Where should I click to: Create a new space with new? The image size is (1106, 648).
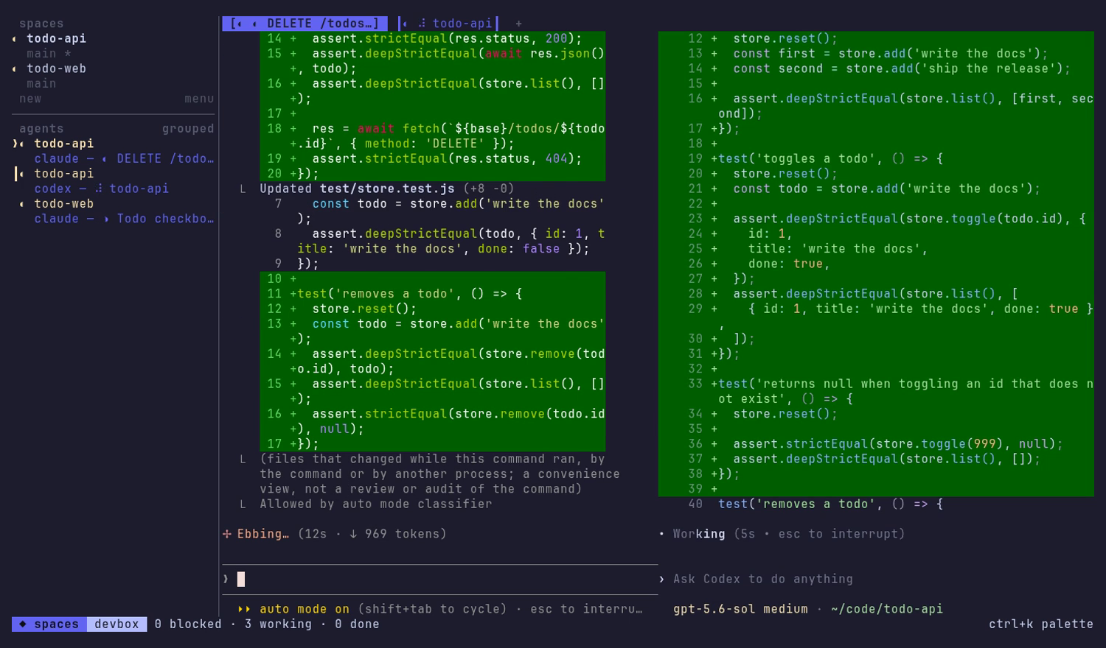(x=30, y=99)
